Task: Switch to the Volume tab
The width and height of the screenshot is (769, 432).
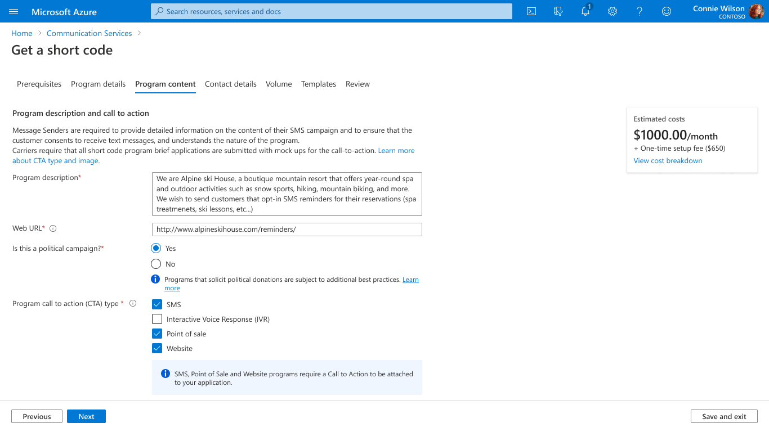Action: tap(279, 84)
